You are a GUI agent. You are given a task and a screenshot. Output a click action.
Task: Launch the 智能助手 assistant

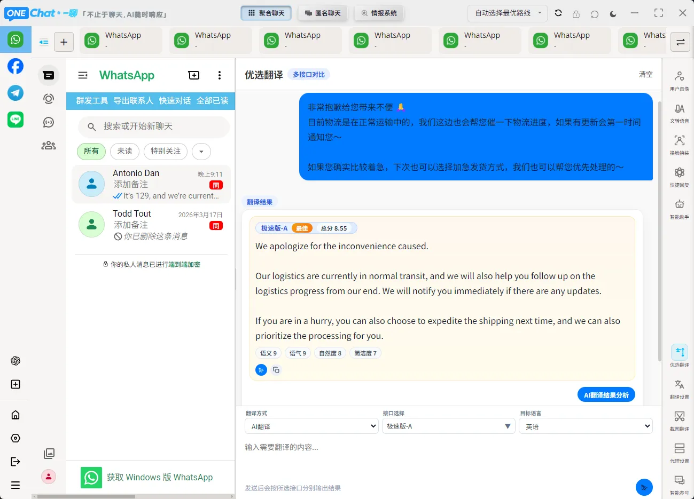(x=679, y=208)
